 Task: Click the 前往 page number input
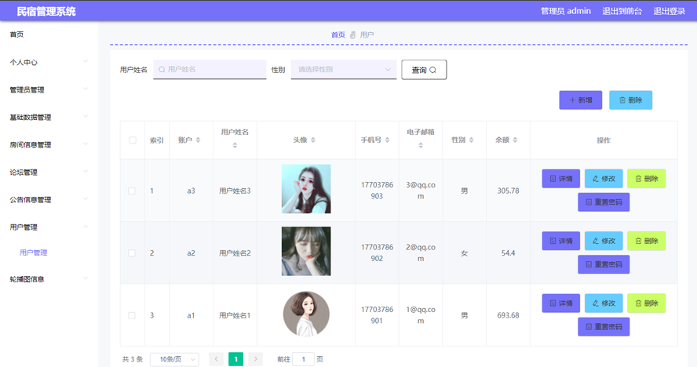coord(303,359)
